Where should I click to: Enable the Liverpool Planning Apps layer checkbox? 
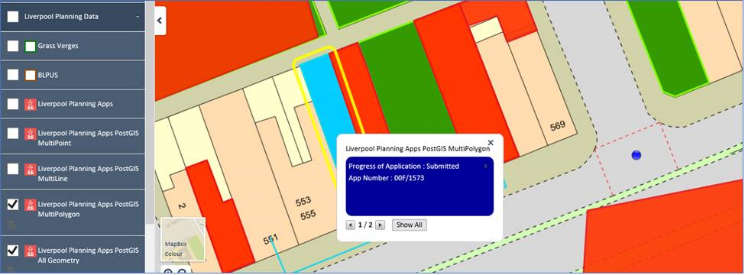click(13, 104)
